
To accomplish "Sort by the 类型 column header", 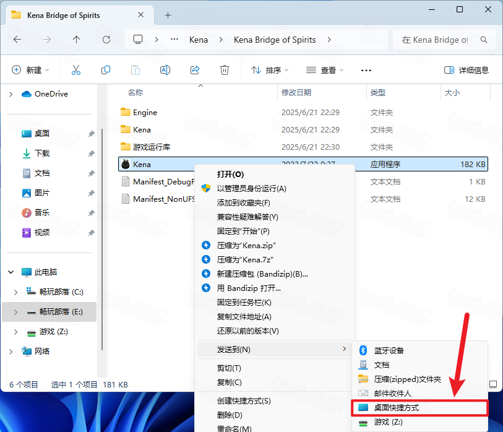I will click(x=377, y=93).
